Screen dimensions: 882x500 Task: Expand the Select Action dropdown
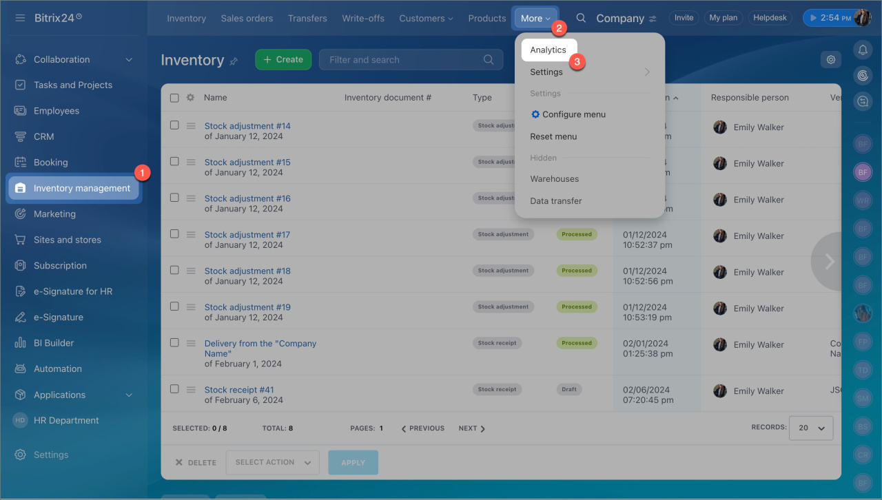pyautogui.click(x=272, y=462)
